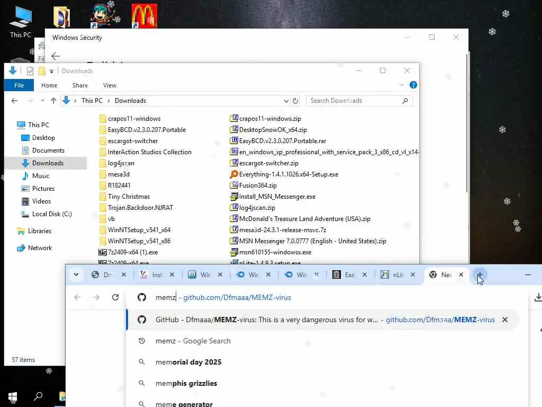Open a new Chrome tab
Viewport: 542px width, 407px height.
click(480, 275)
